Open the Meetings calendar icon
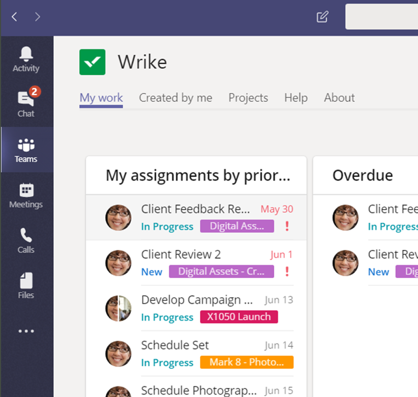This screenshot has height=397, width=418. 26,196
